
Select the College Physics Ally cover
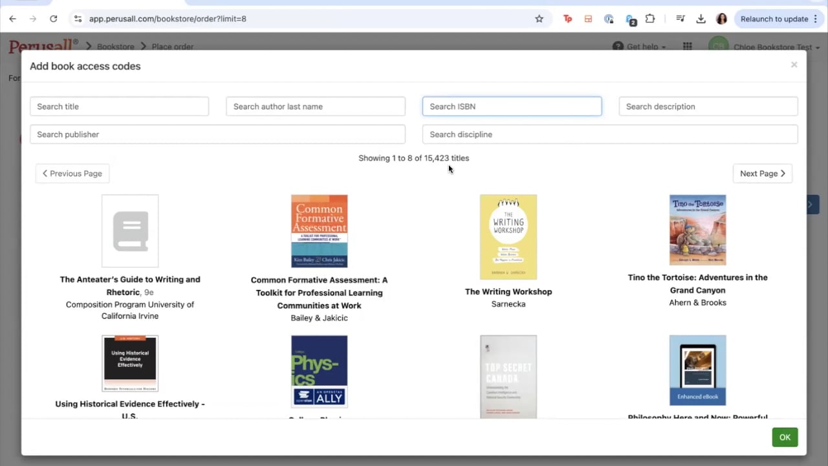(x=320, y=372)
